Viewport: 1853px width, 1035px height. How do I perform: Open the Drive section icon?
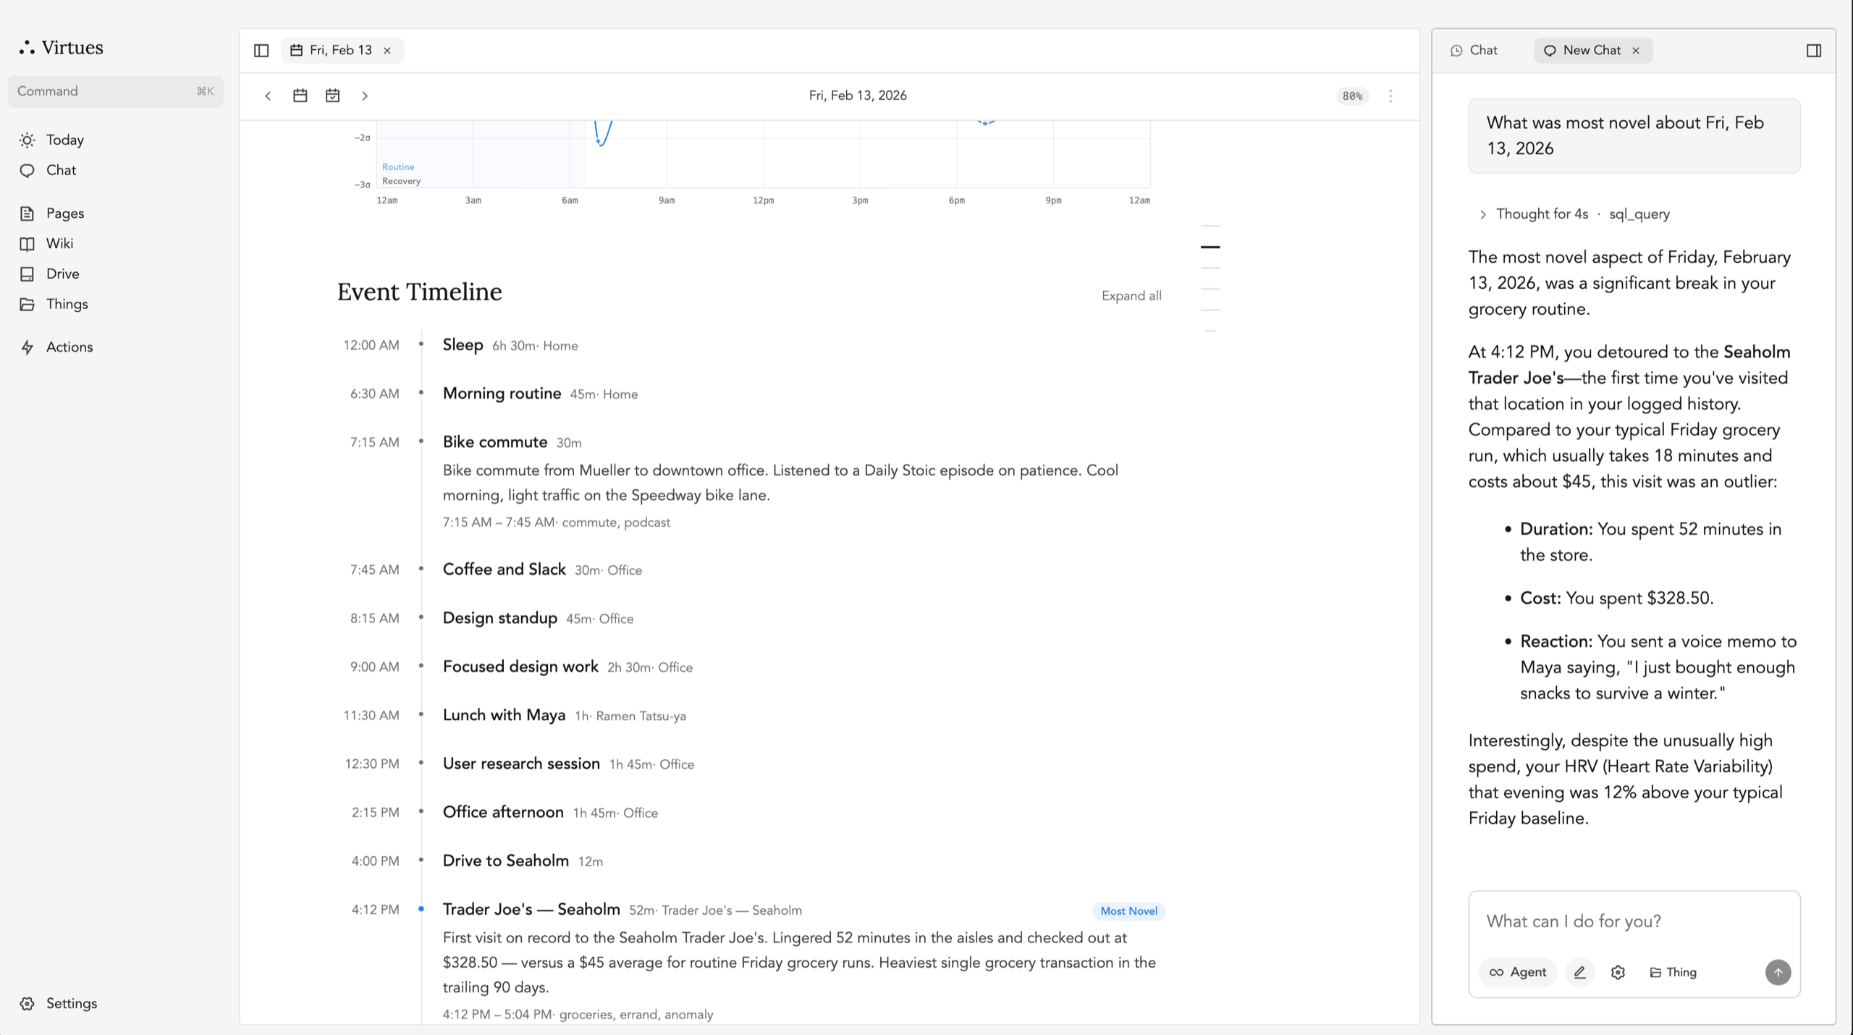point(27,274)
